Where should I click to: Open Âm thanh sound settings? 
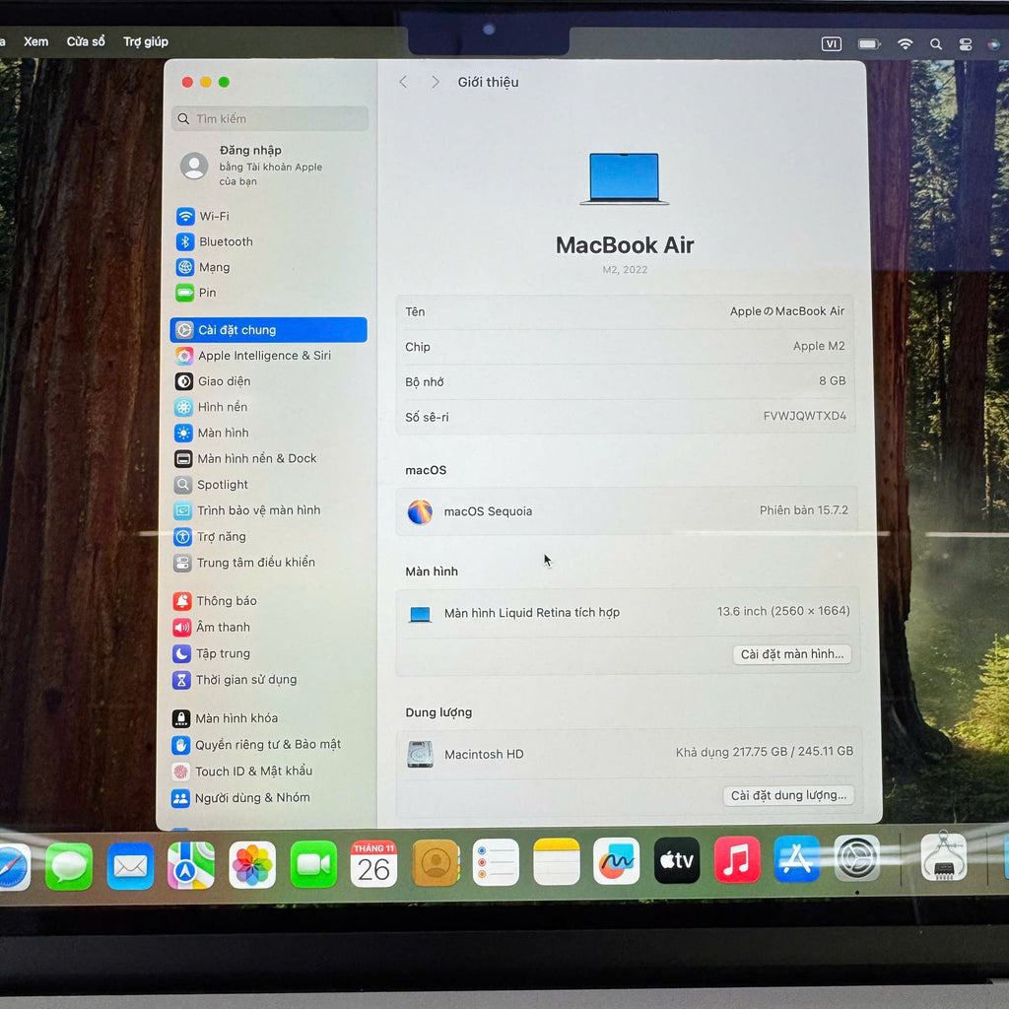[223, 628]
